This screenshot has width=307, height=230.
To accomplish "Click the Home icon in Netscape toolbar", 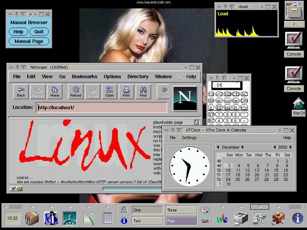I will 54,92.
